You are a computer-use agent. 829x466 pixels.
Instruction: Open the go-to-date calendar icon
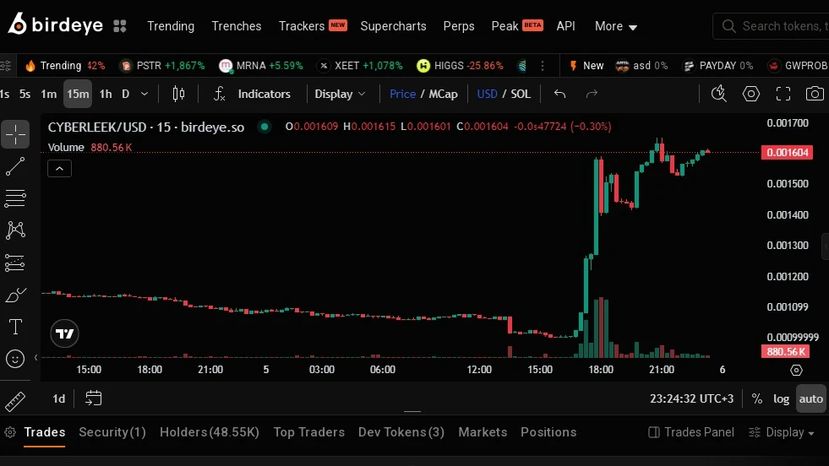[x=93, y=398]
